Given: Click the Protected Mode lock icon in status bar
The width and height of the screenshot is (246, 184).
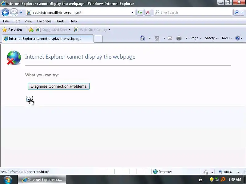Looking at the screenshot, I should pos(206,172).
